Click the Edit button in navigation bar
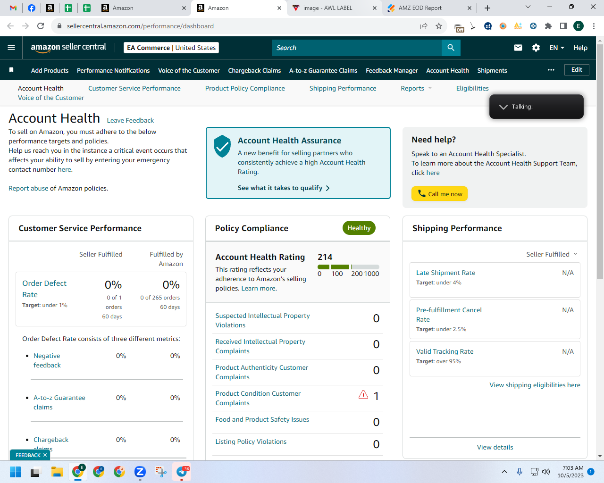Screen dimensions: 604x483 pyautogui.click(x=577, y=70)
